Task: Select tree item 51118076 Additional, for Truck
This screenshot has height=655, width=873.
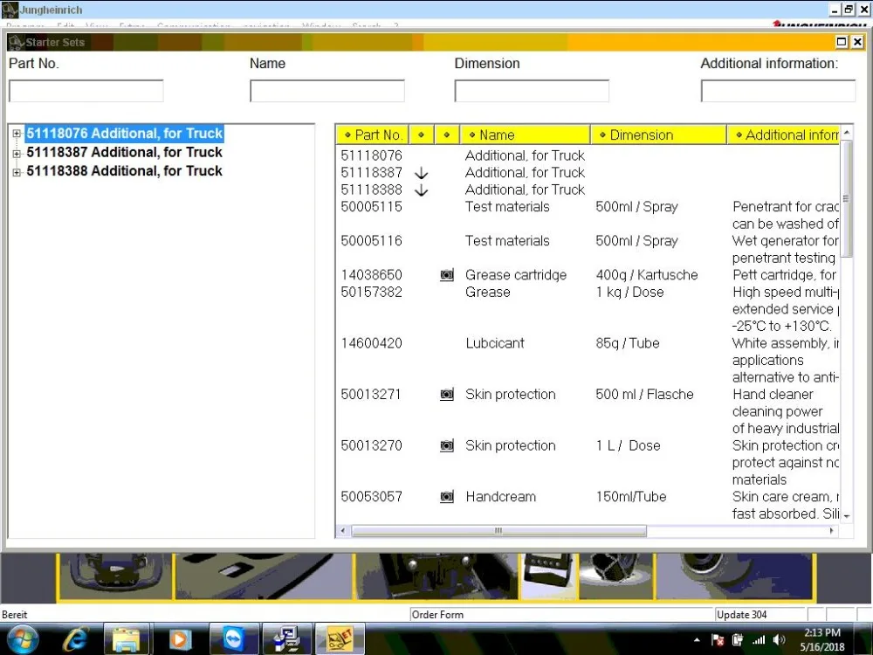Action: click(x=124, y=133)
